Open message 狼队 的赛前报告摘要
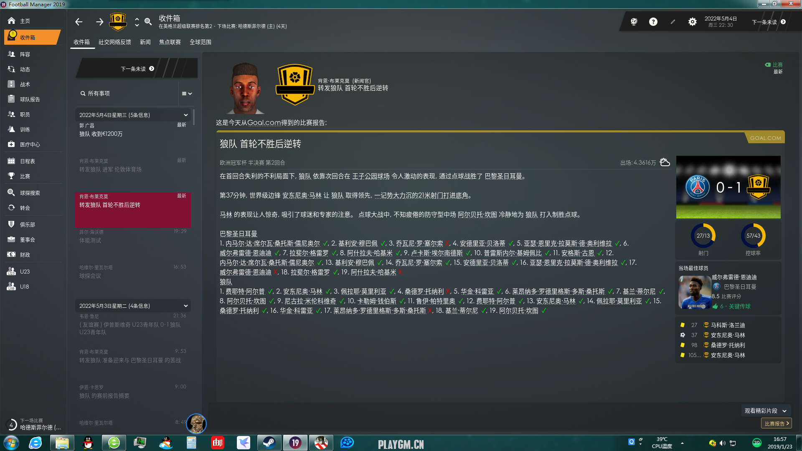 tap(133, 400)
